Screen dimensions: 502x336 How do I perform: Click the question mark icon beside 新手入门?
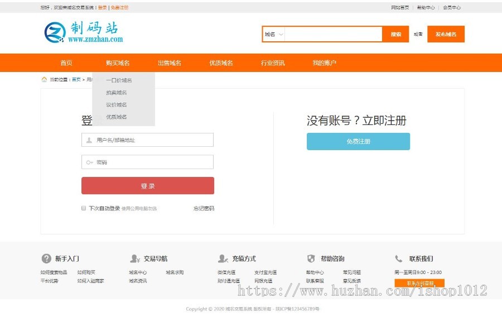click(x=46, y=258)
